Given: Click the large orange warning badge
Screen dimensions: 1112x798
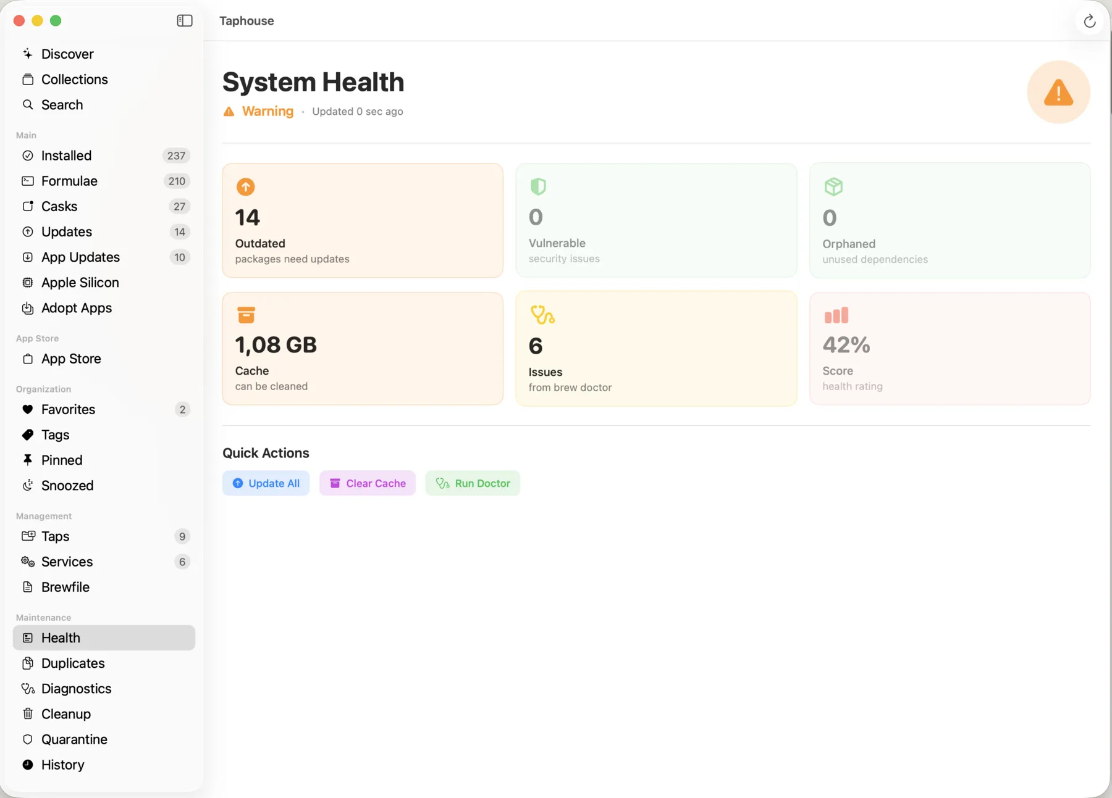Looking at the screenshot, I should [1058, 92].
